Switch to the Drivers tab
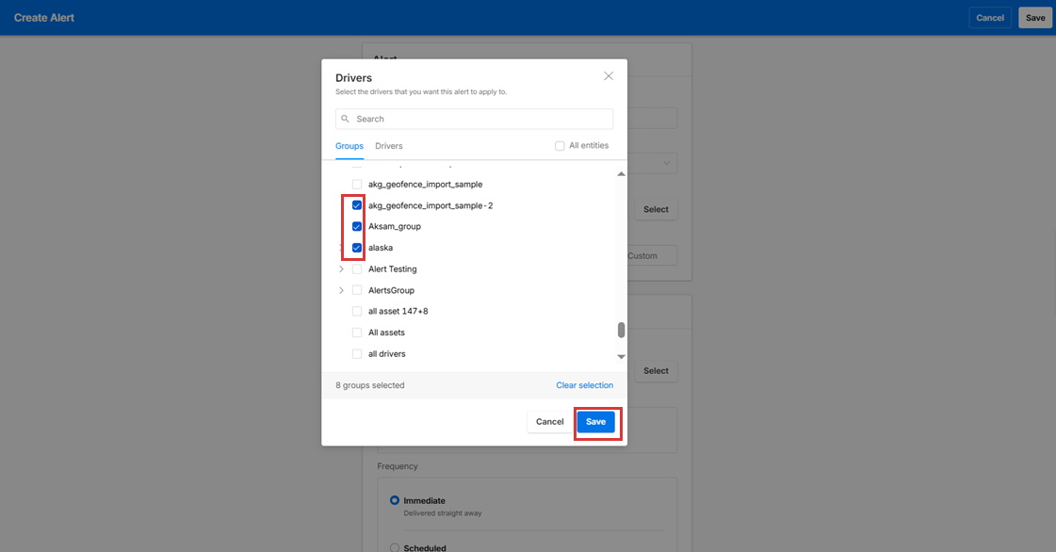This screenshot has width=1056, height=552. (388, 146)
